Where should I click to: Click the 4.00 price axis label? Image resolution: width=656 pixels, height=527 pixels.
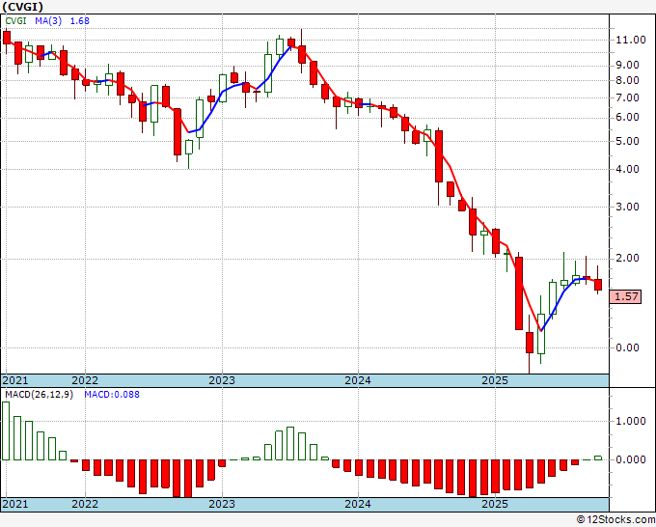pos(627,170)
